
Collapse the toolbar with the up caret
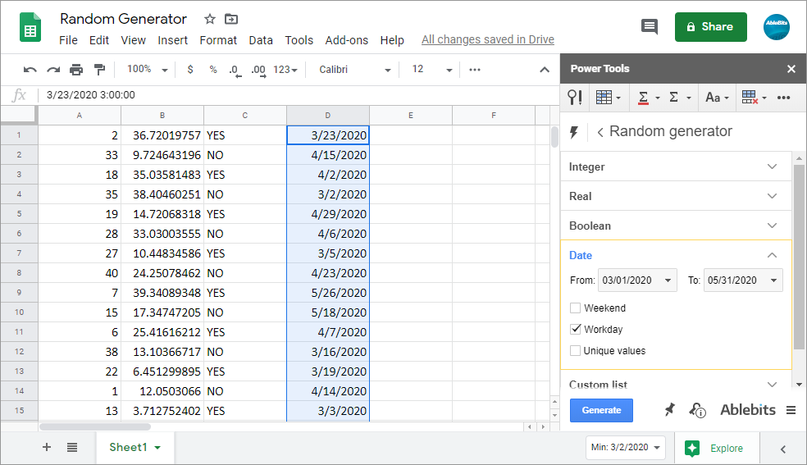click(x=545, y=70)
